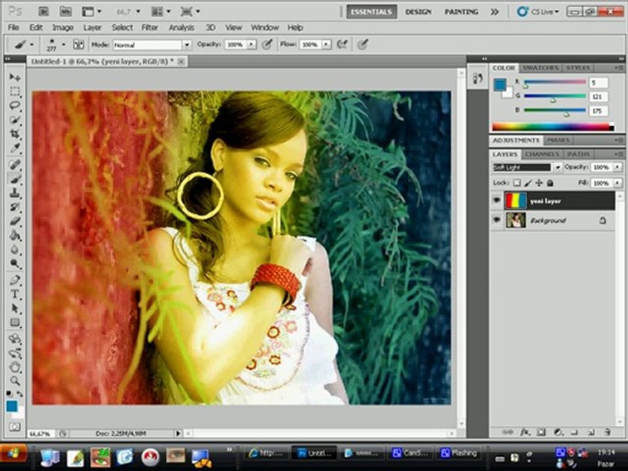Launch Bridge from the application bar
The width and height of the screenshot is (628, 471).
(43, 12)
